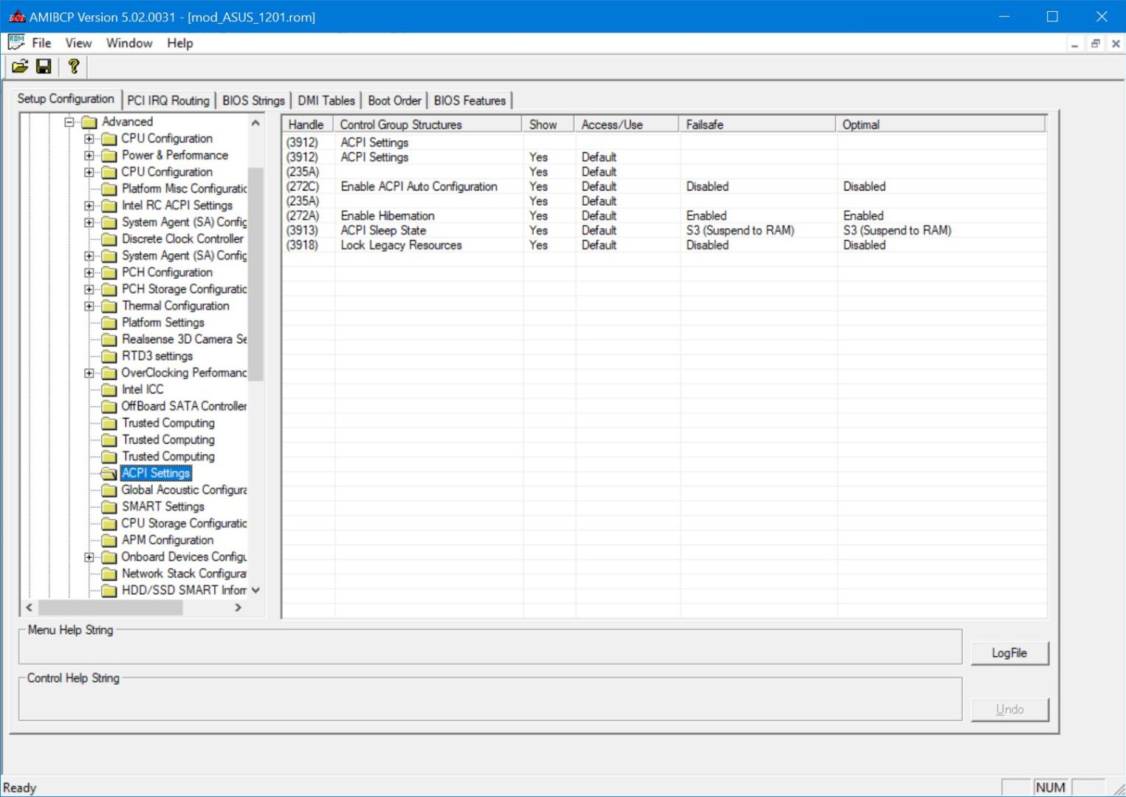Click the Open file toolbar icon

click(x=20, y=66)
